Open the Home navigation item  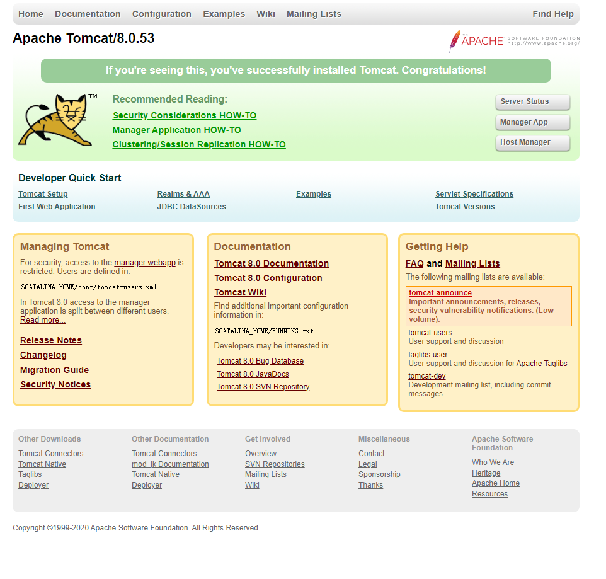[x=30, y=14]
